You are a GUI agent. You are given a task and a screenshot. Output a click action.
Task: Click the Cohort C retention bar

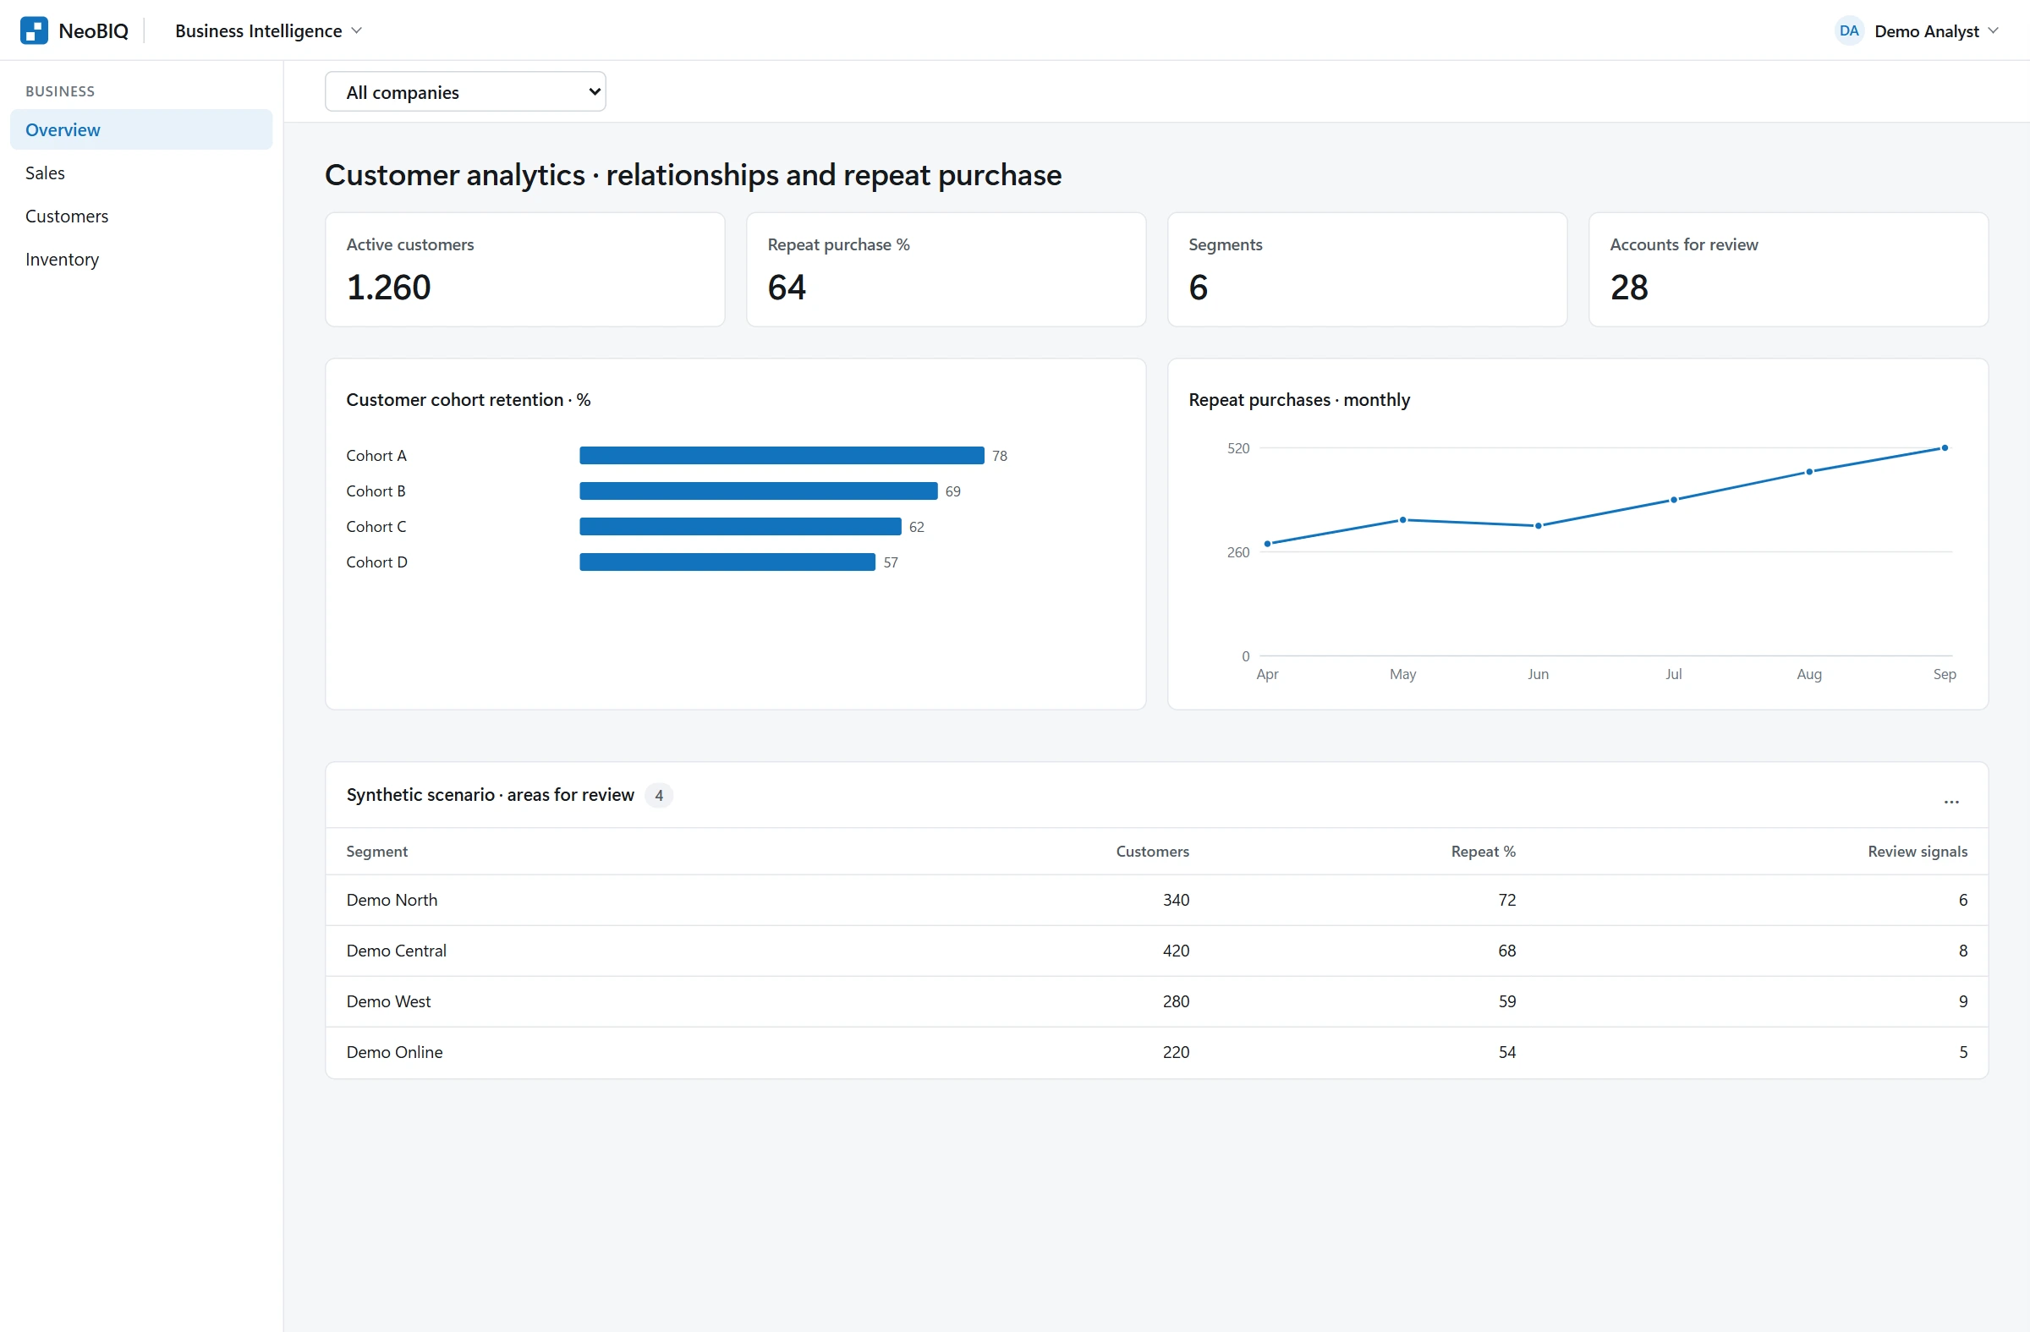coord(740,527)
